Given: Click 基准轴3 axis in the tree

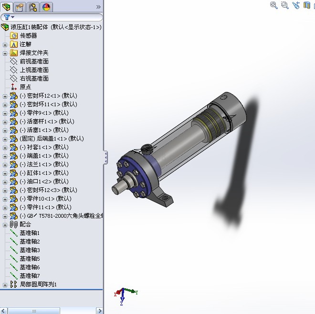Looking at the screenshot, I should point(29,250).
